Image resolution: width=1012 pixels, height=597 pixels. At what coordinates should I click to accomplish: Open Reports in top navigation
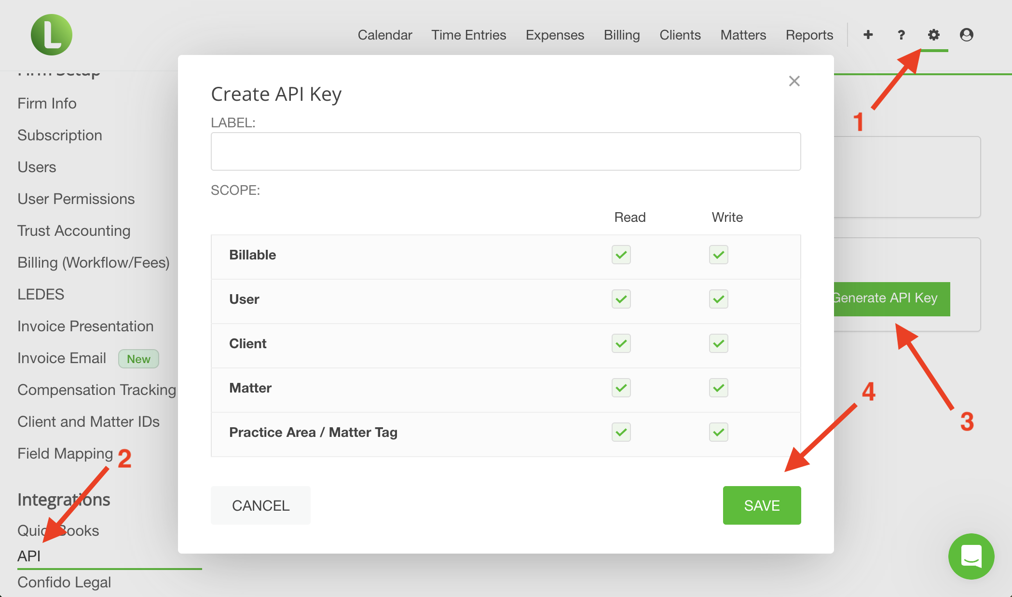click(x=809, y=35)
